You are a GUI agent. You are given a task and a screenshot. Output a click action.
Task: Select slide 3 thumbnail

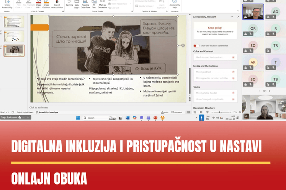coord(14,51)
